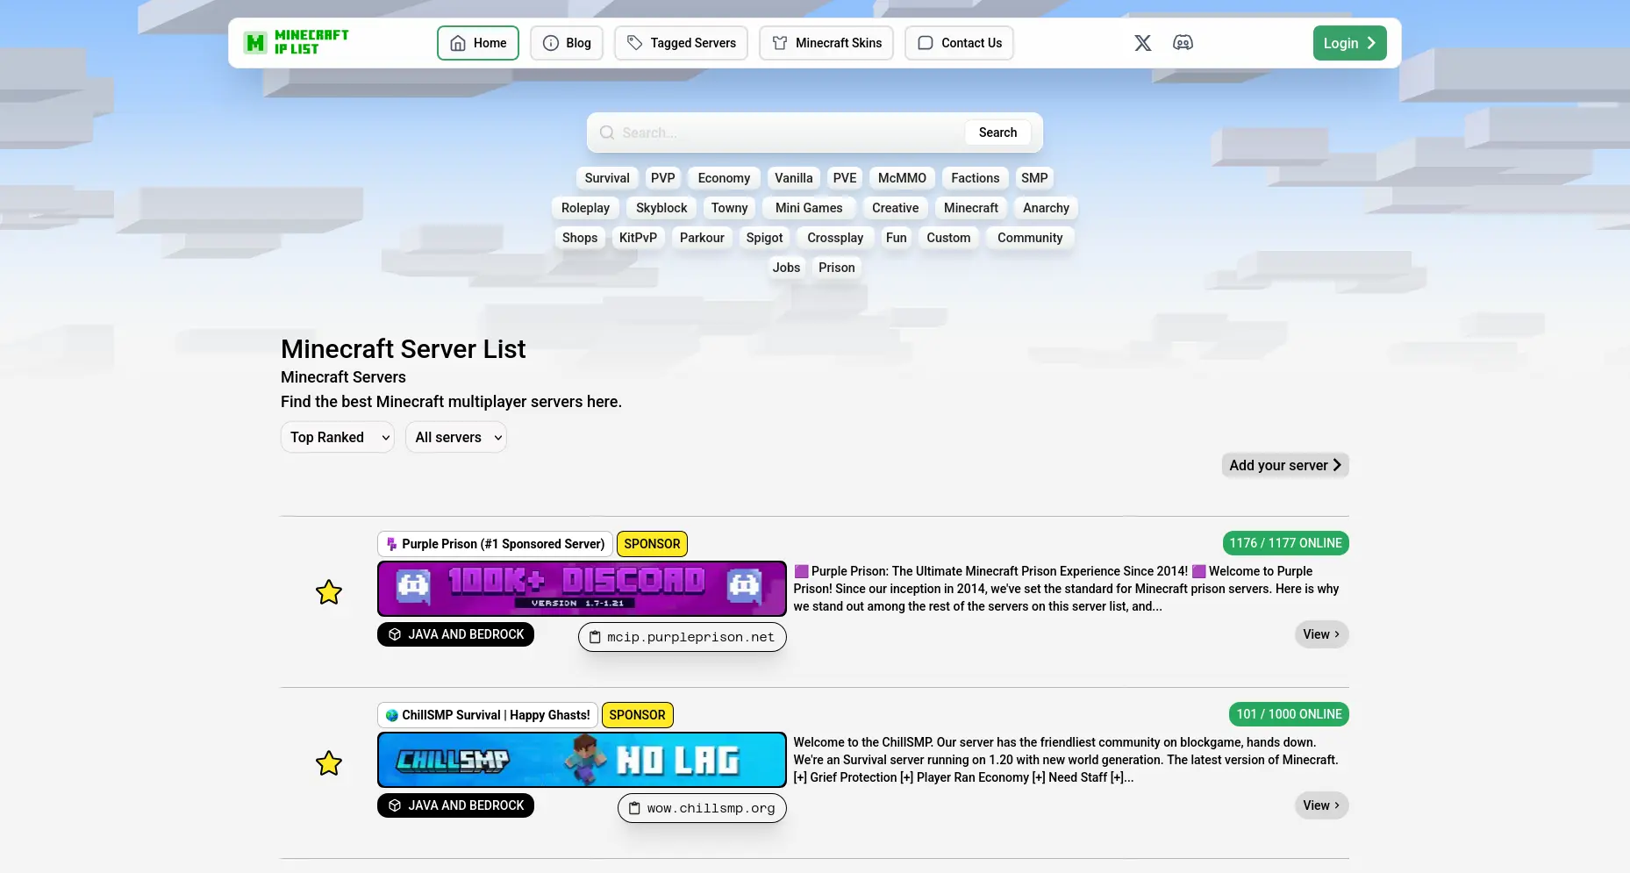Screen dimensions: 1630x873
Task: Star the Purple Prison server as favorite
Action: (328, 592)
